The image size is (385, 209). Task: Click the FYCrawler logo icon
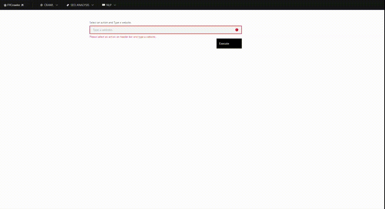(x=5, y=5)
